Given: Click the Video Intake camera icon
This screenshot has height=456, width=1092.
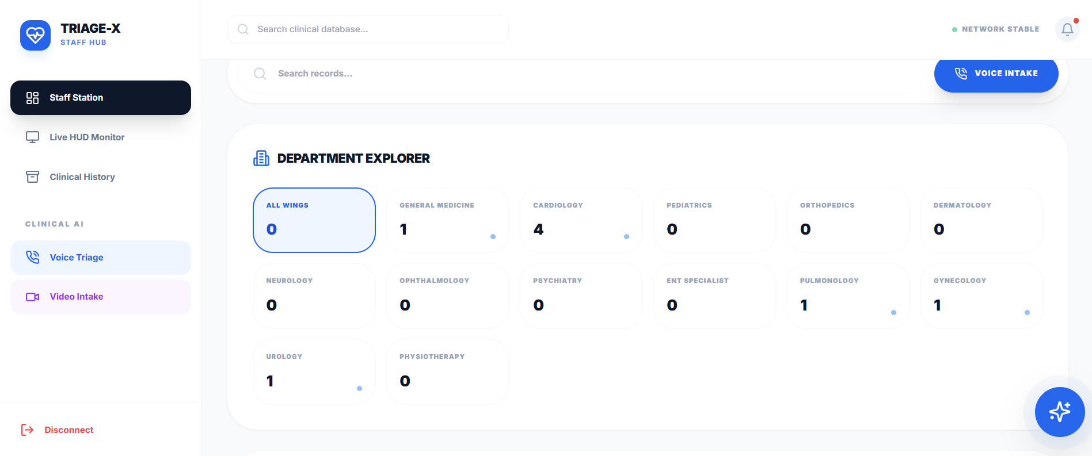Looking at the screenshot, I should click(33, 297).
